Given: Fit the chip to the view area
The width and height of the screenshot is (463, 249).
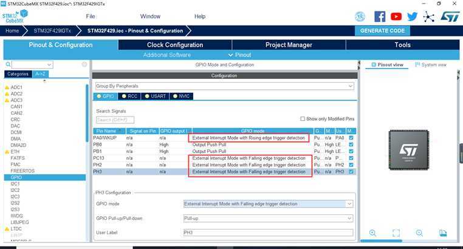Looking at the screenshot, I should click(x=396, y=233).
